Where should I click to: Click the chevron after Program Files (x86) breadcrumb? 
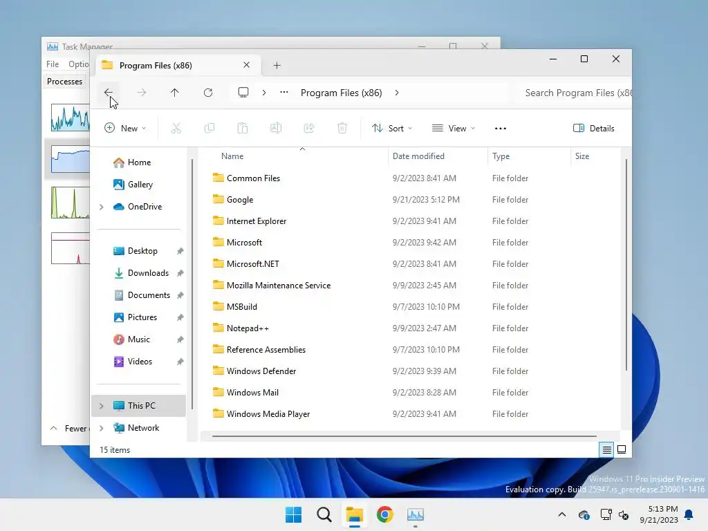click(x=396, y=93)
